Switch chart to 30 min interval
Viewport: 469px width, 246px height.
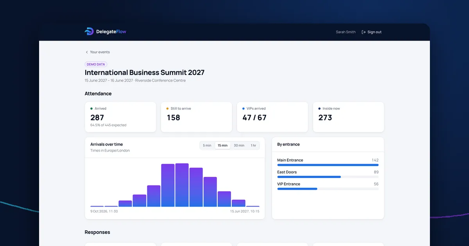(239, 145)
